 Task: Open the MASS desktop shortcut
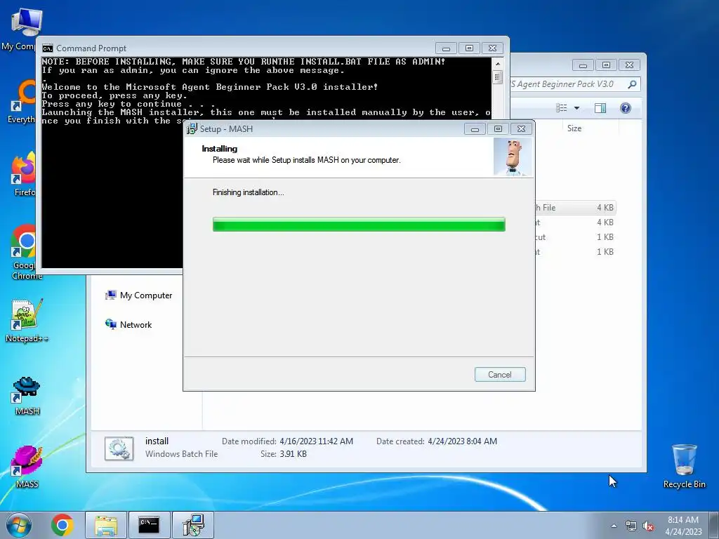tap(27, 467)
